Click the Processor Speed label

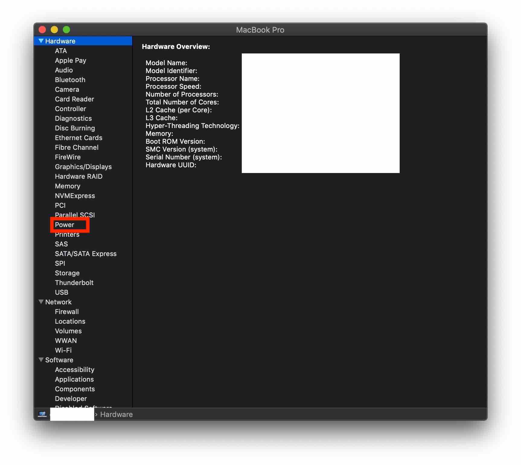(x=173, y=86)
